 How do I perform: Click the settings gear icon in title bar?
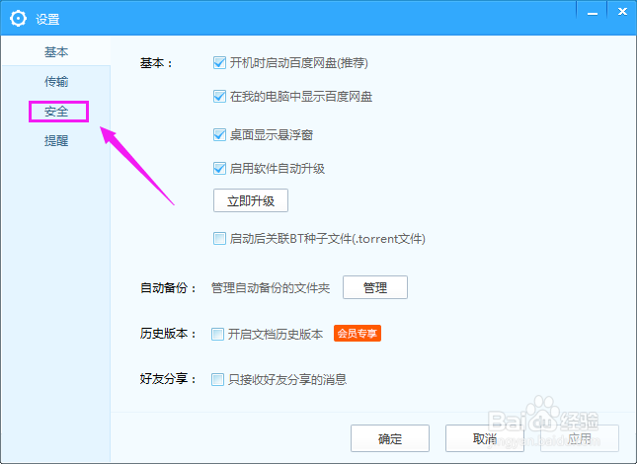pos(19,19)
